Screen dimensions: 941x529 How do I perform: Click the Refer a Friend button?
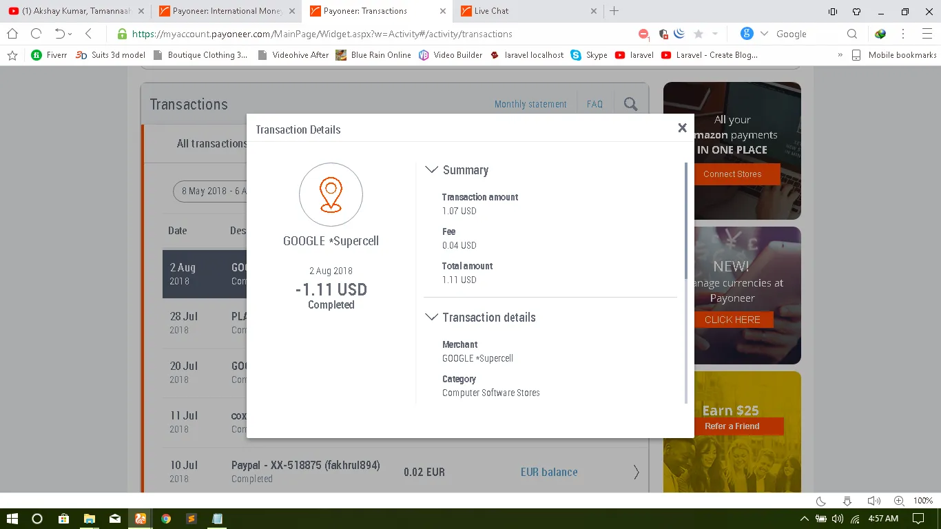tap(732, 426)
